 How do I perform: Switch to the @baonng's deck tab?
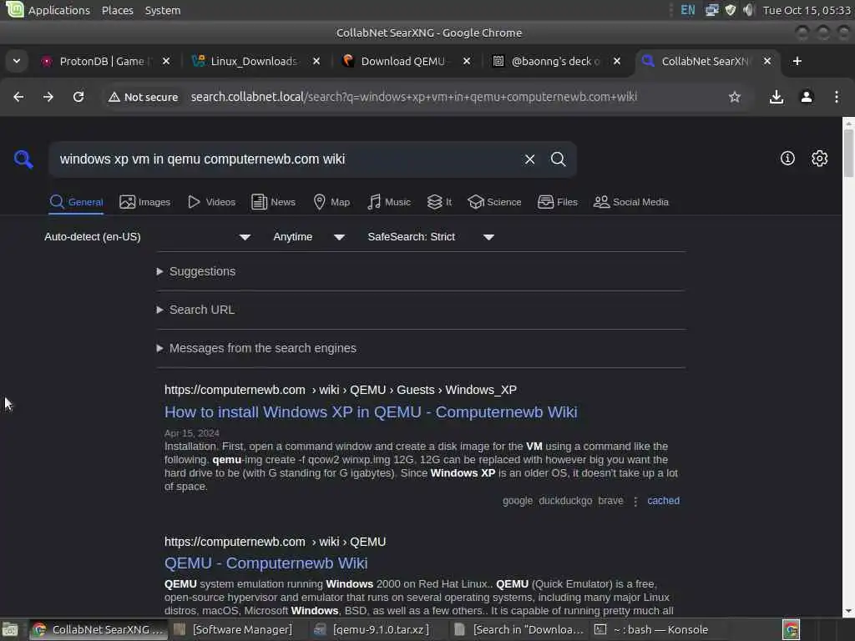[553, 61]
